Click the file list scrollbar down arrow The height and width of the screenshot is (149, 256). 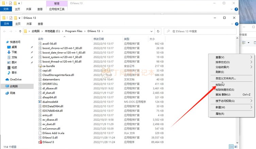(x=237, y=143)
